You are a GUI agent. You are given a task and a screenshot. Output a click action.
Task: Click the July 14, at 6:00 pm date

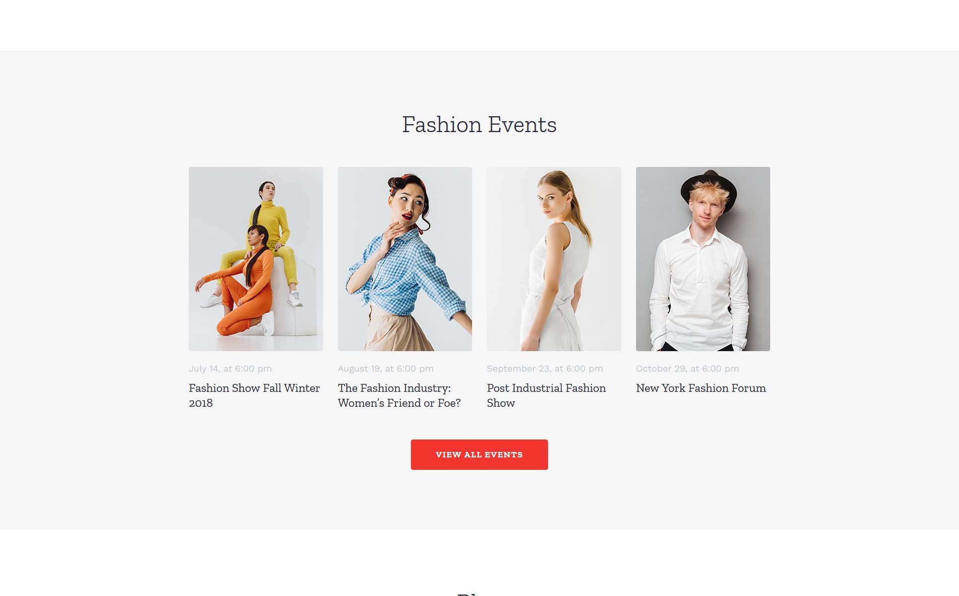(230, 369)
